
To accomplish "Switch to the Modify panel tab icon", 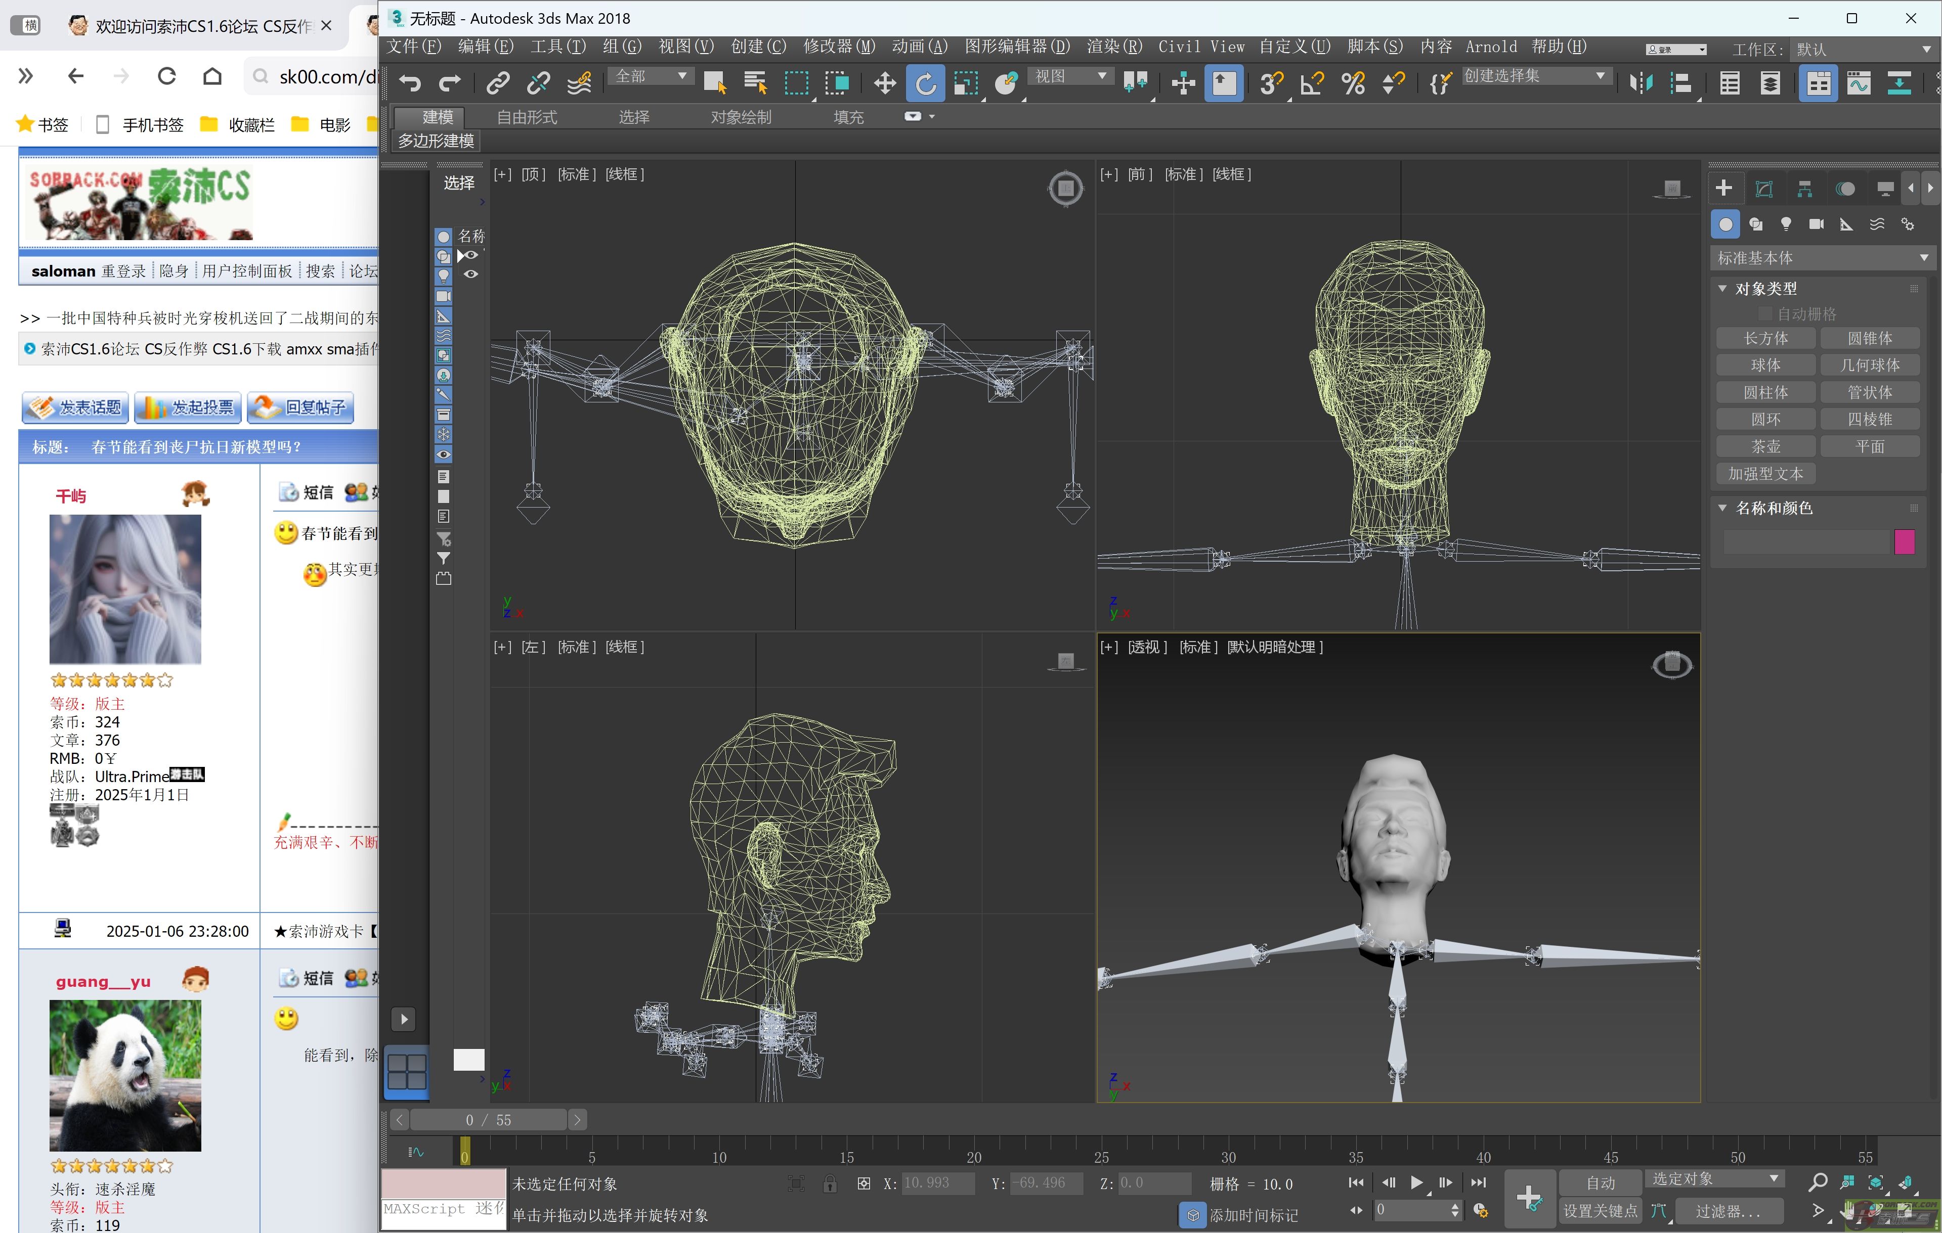I will (x=1764, y=189).
